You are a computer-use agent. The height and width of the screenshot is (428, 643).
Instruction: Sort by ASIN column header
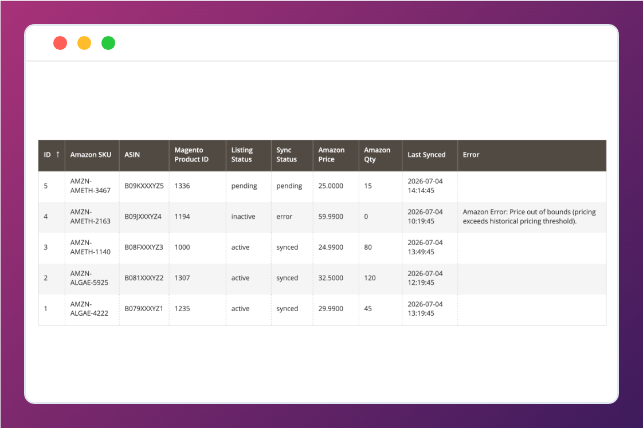(144, 155)
